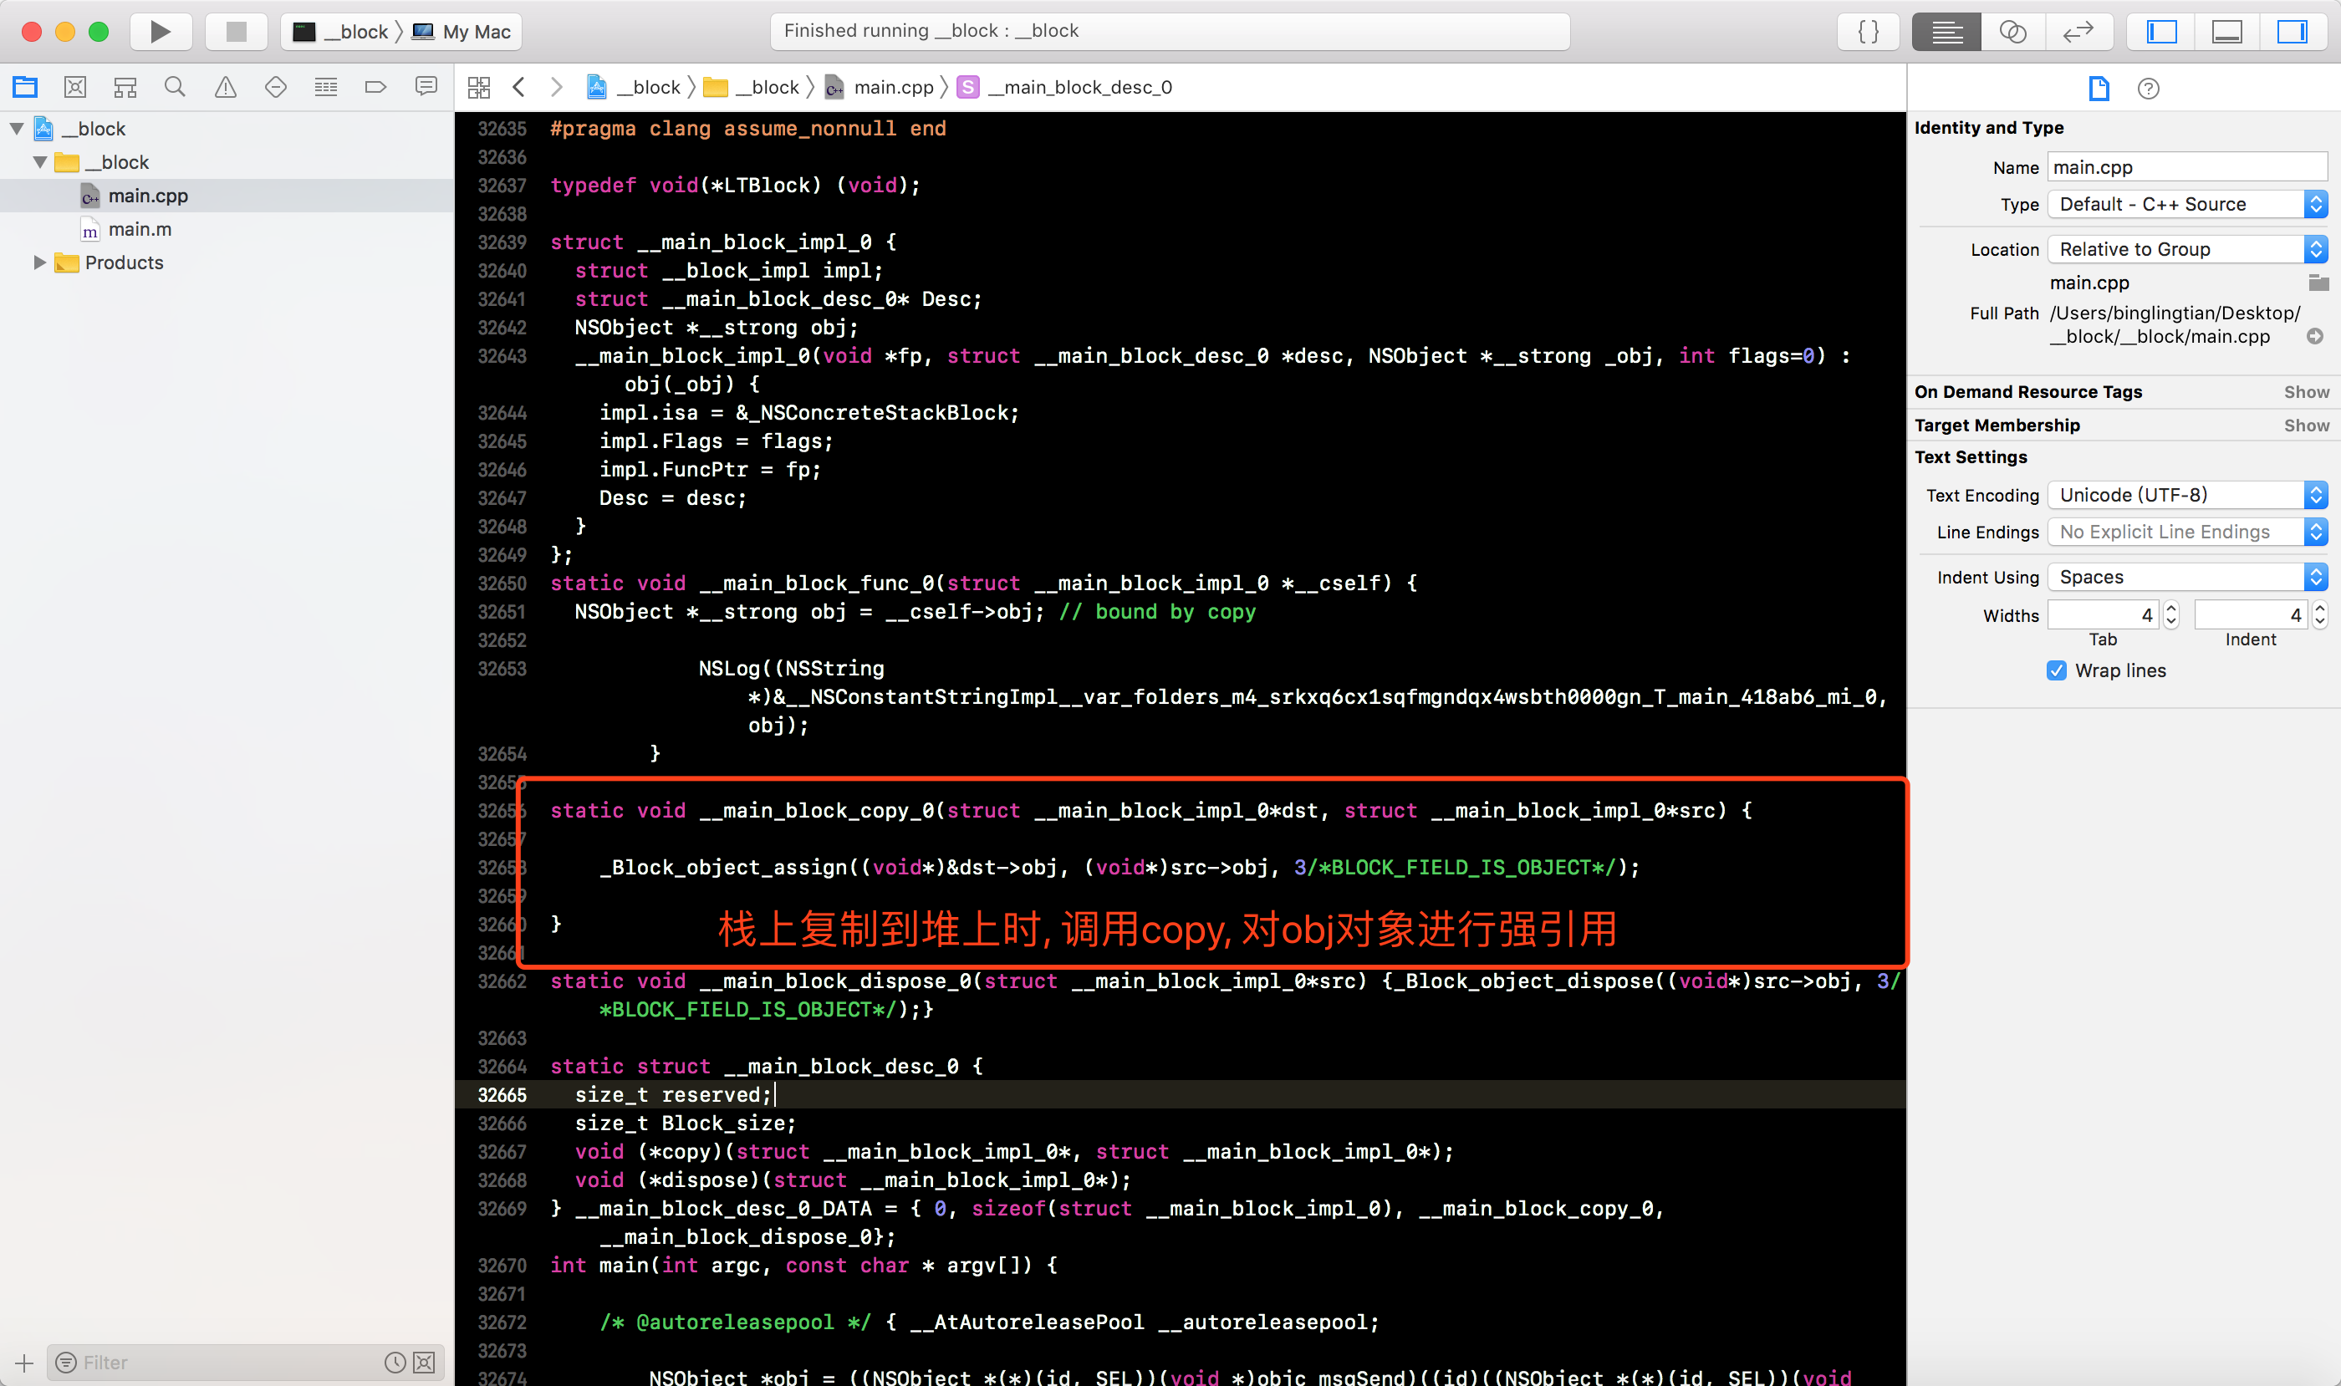Open __main_block_desc_0 symbol in jump bar
2341x1386 pixels.
pos(1064,88)
